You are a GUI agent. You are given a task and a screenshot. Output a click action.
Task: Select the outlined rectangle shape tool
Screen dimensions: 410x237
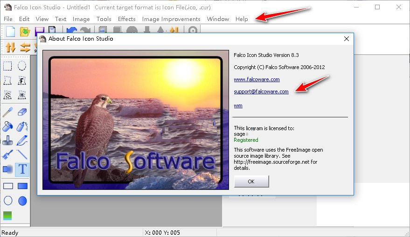[x=8, y=186]
